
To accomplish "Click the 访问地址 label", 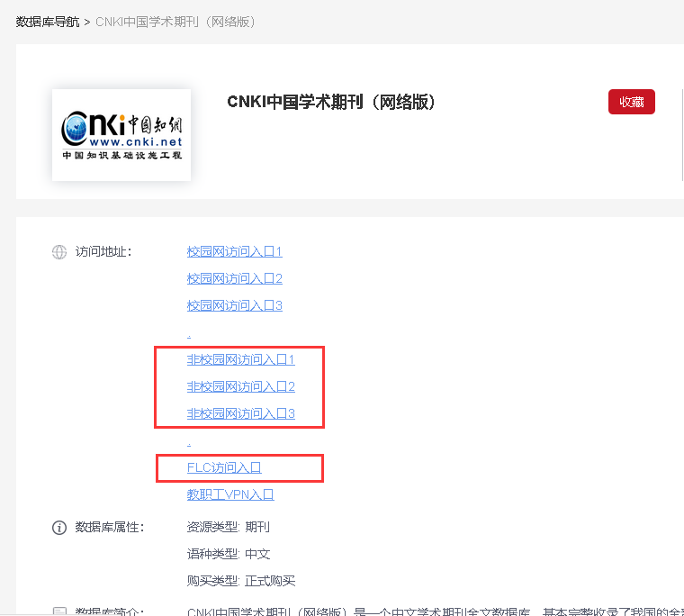I will click(x=103, y=252).
